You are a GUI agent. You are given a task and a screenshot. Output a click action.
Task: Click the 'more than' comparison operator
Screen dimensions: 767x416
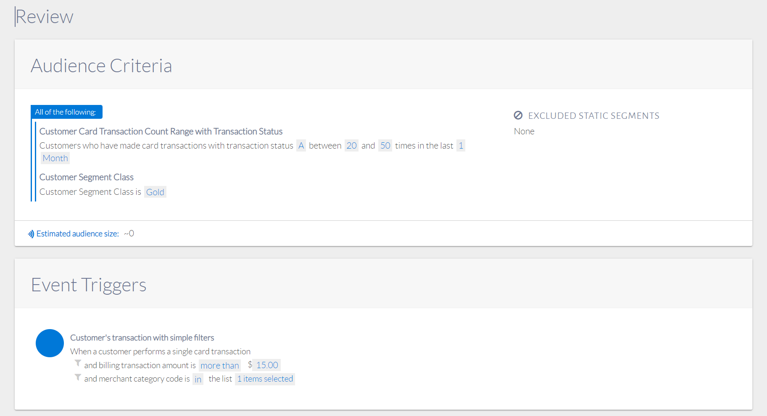pos(219,366)
